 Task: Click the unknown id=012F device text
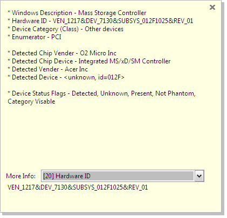click(x=94, y=77)
